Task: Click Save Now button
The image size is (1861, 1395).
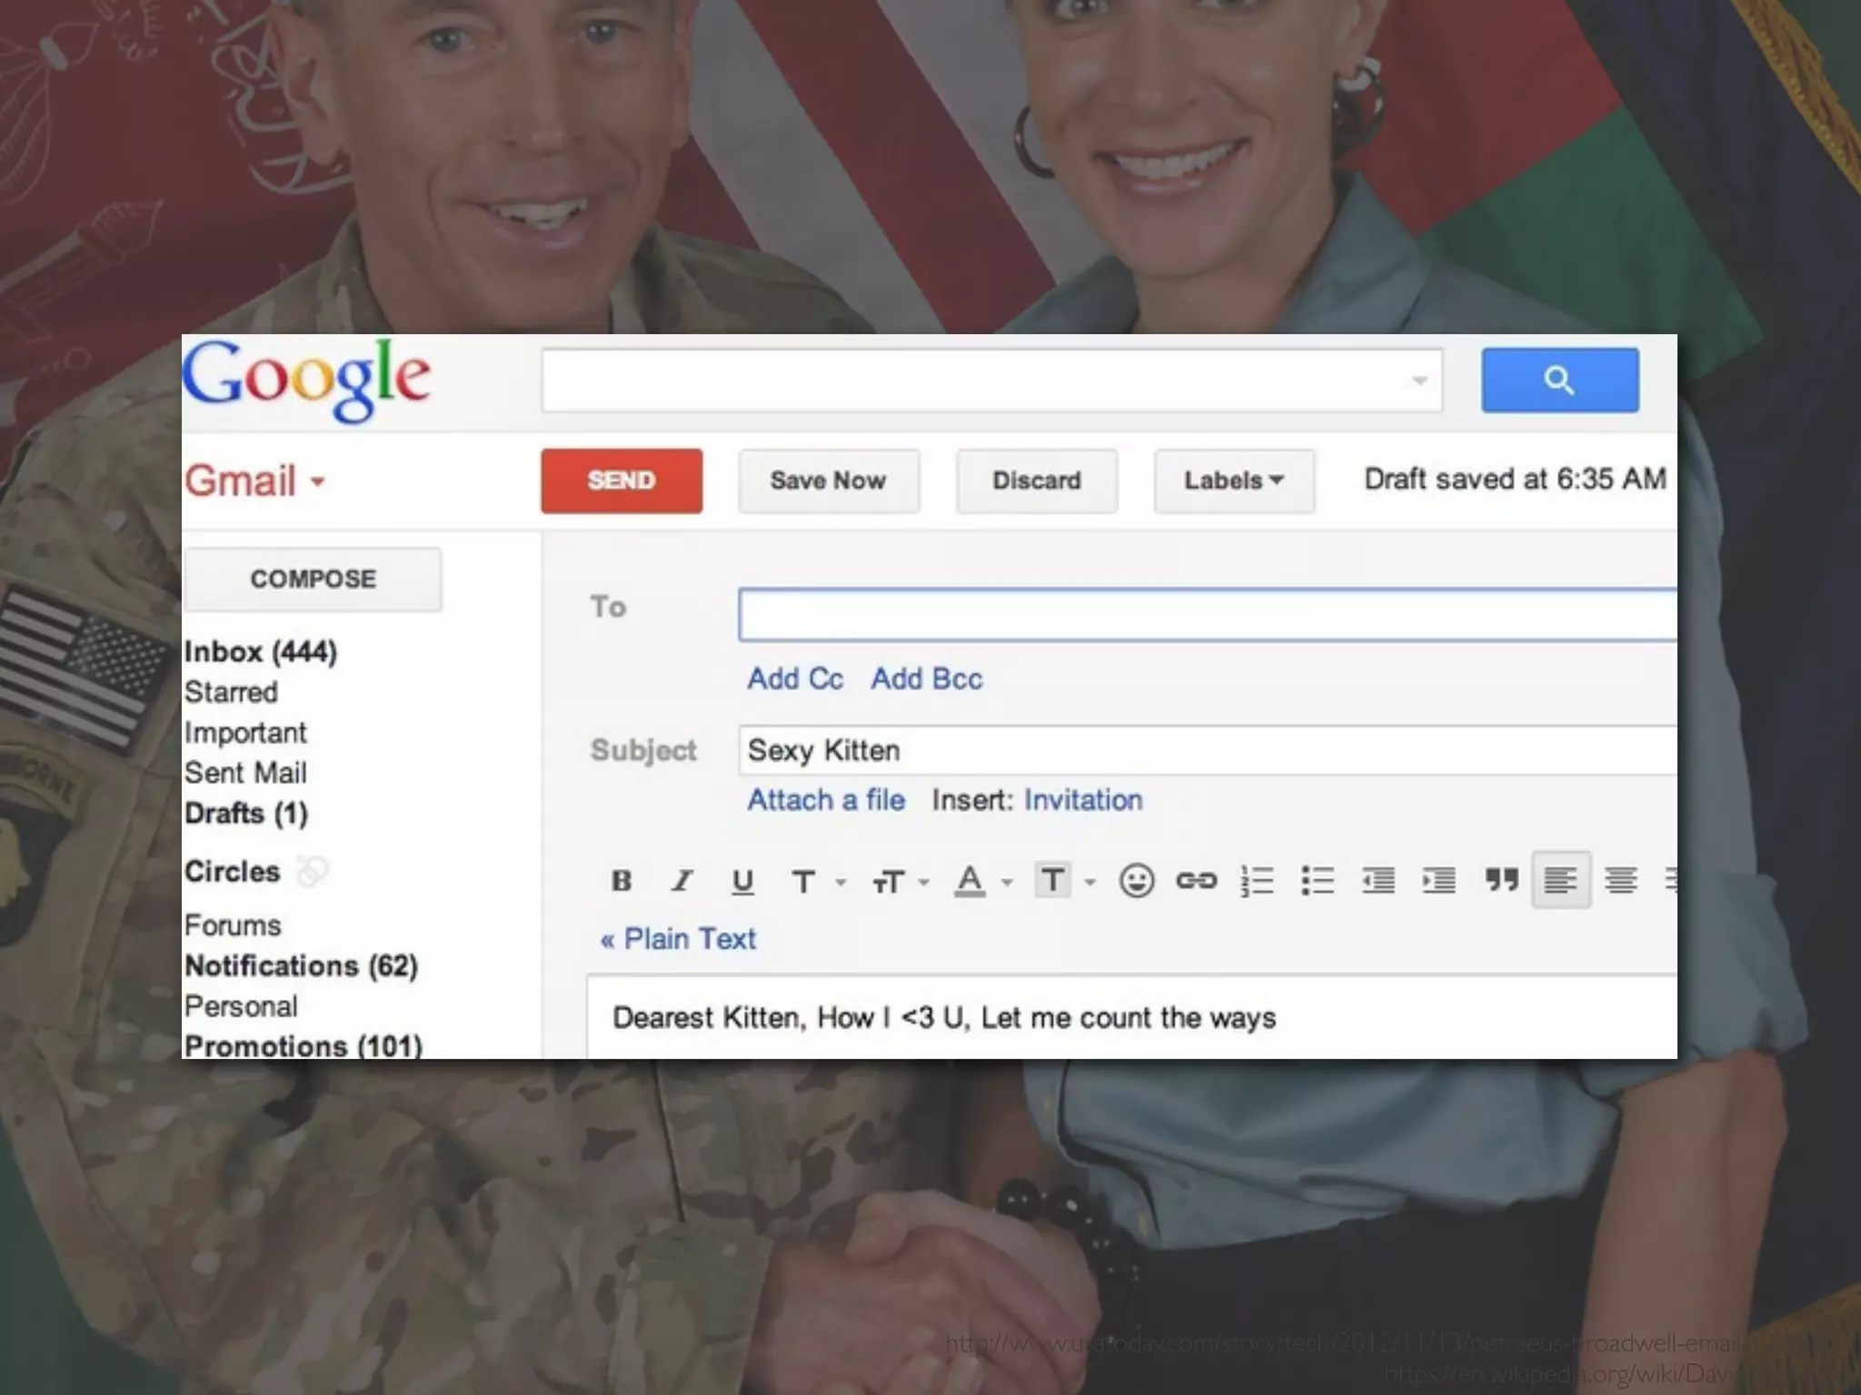Action: click(829, 480)
